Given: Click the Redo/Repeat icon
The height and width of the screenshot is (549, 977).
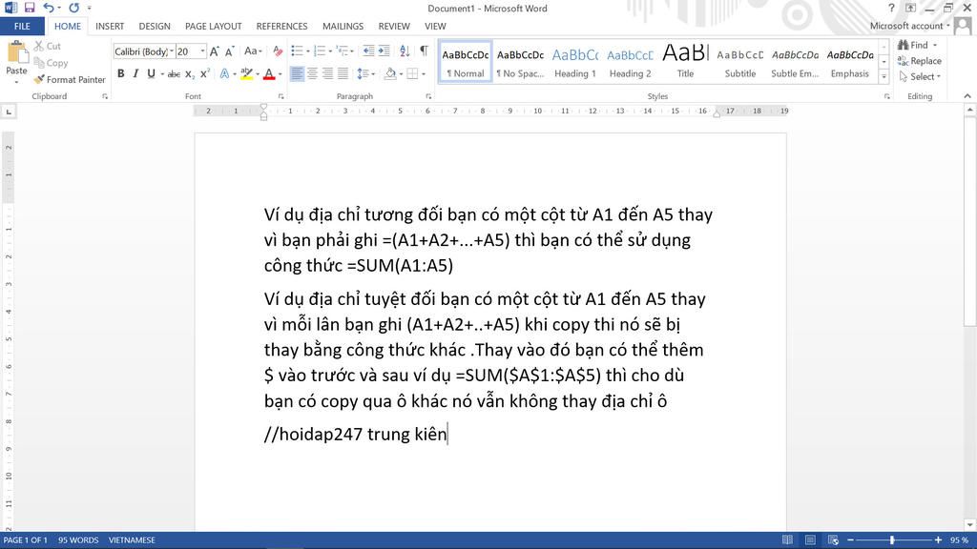Looking at the screenshot, I should click(74, 8).
